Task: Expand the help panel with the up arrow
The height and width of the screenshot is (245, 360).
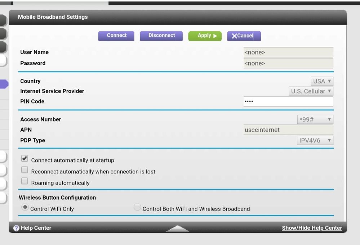Action: tap(177, 228)
